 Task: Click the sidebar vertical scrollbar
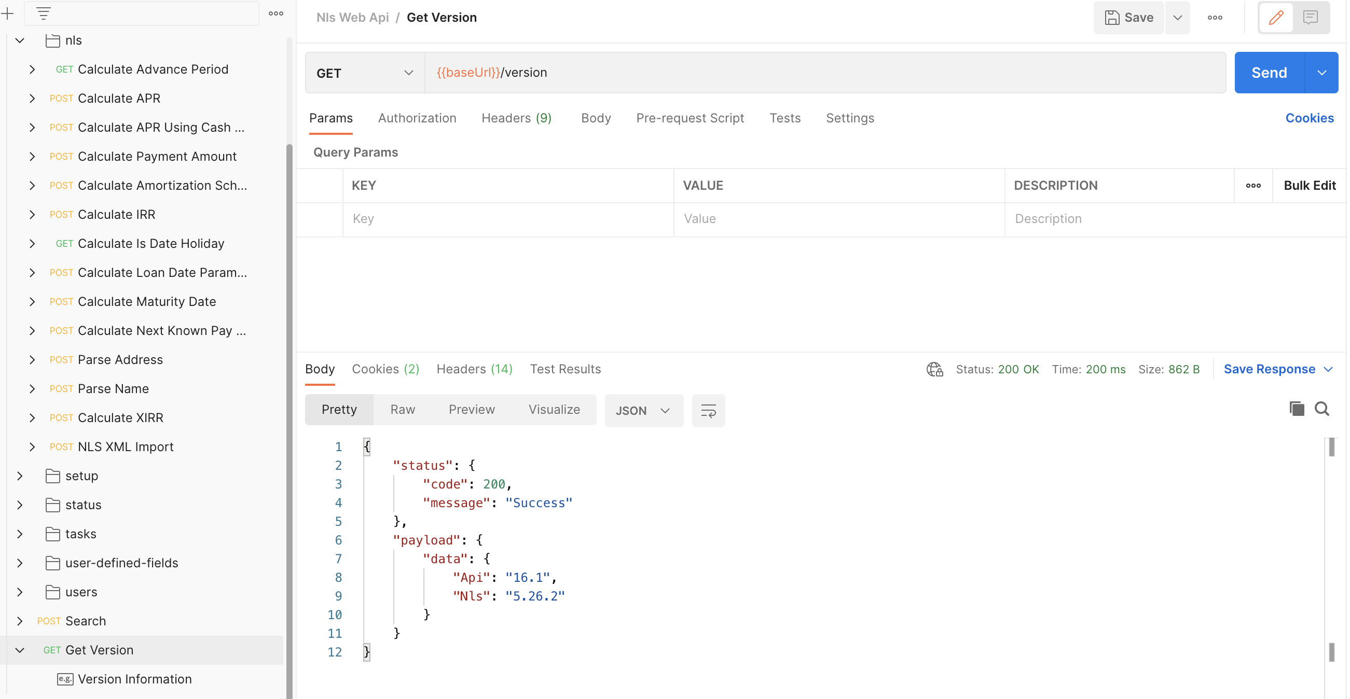tap(290, 422)
